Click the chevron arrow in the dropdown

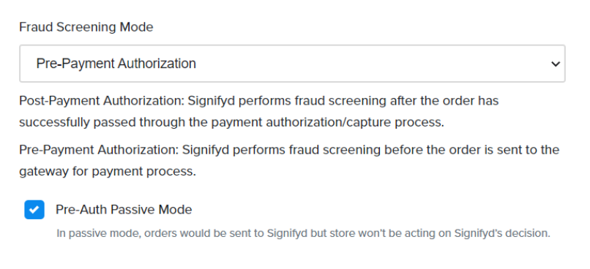point(556,64)
